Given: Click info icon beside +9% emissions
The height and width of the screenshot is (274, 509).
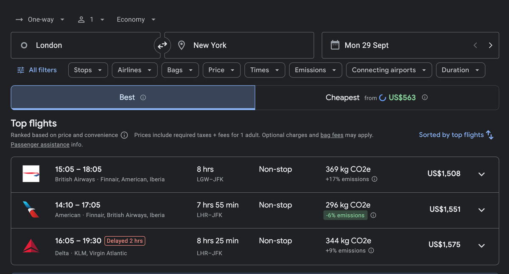Looking at the screenshot, I should pyautogui.click(x=371, y=251).
